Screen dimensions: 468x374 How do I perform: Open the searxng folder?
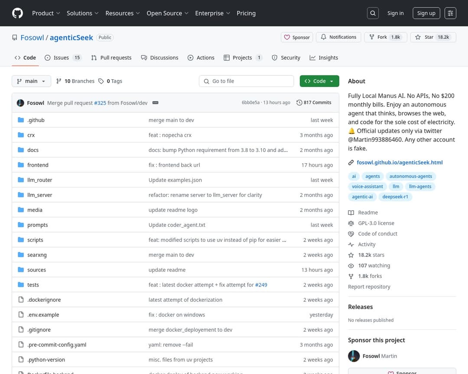pos(37,255)
